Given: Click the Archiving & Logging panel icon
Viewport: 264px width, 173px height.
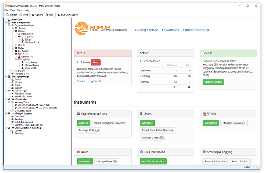Looking at the screenshot, I should (204, 152).
